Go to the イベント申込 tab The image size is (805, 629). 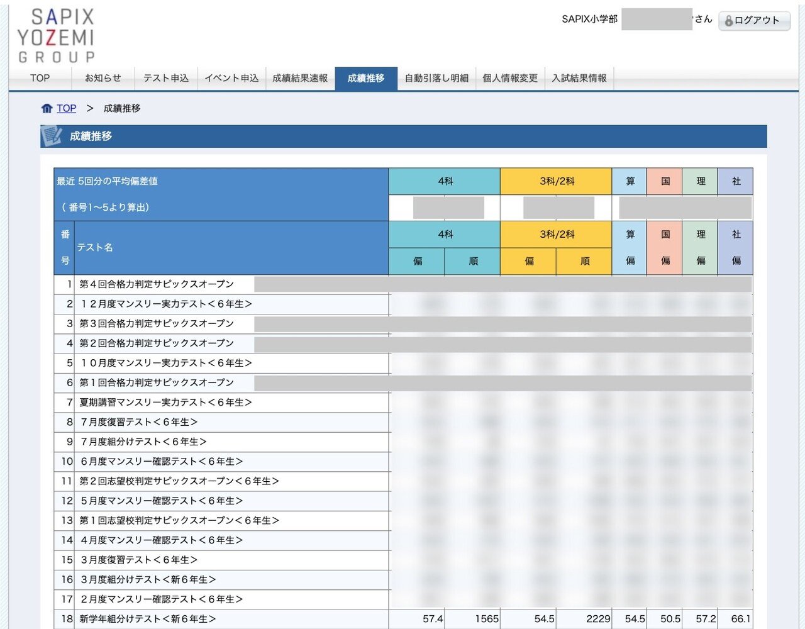click(231, 78)
